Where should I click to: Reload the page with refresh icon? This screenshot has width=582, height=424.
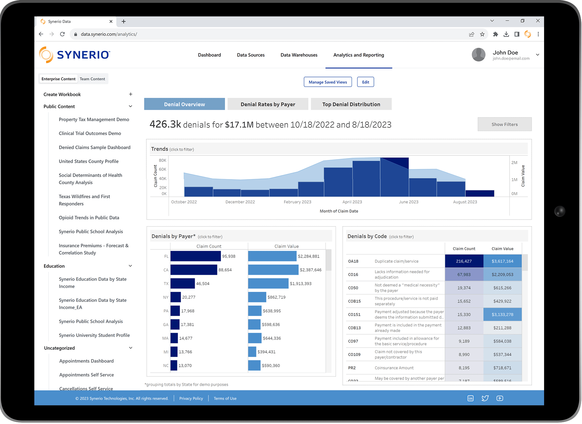[62, 34]
